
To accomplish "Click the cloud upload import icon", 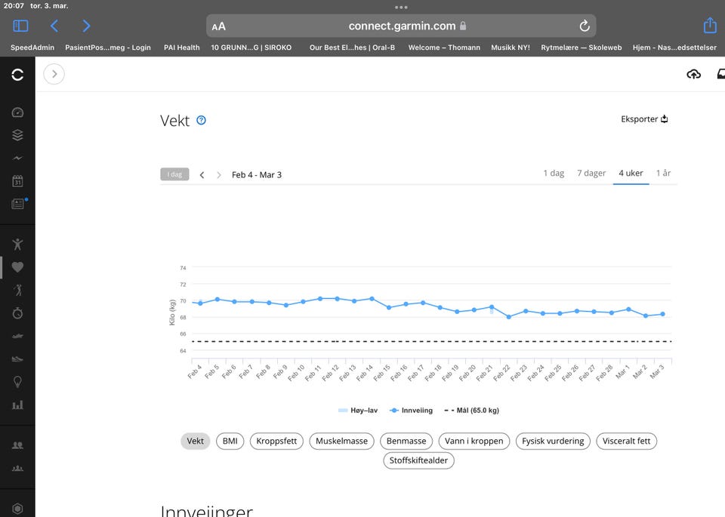I will 693,74.
